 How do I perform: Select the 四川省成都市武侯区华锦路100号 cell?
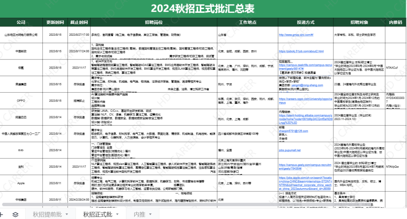248,134
